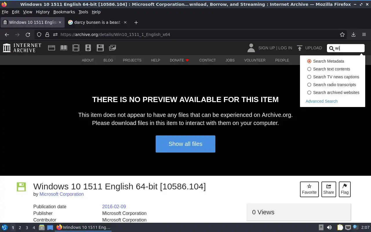Click the Favorite button
This screenshot has width=371, height=232.
pos(309,189)
